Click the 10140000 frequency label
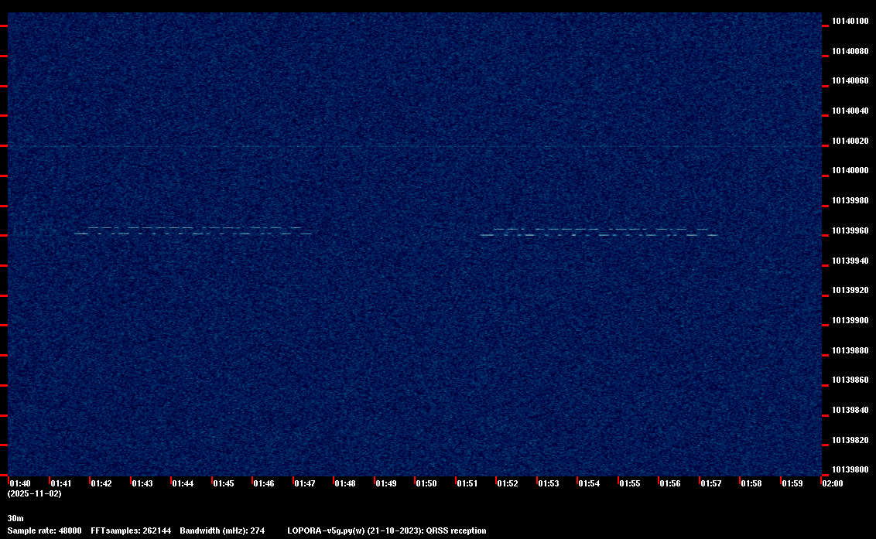876x539 pixels. click(850, 171)
